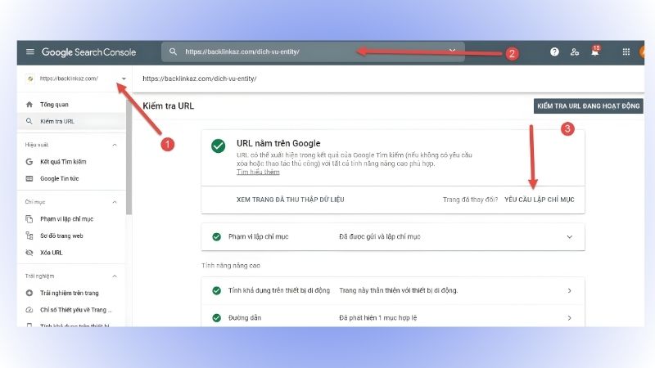
Task: Open the hamburger navigation menu
Action: [29, 52]
